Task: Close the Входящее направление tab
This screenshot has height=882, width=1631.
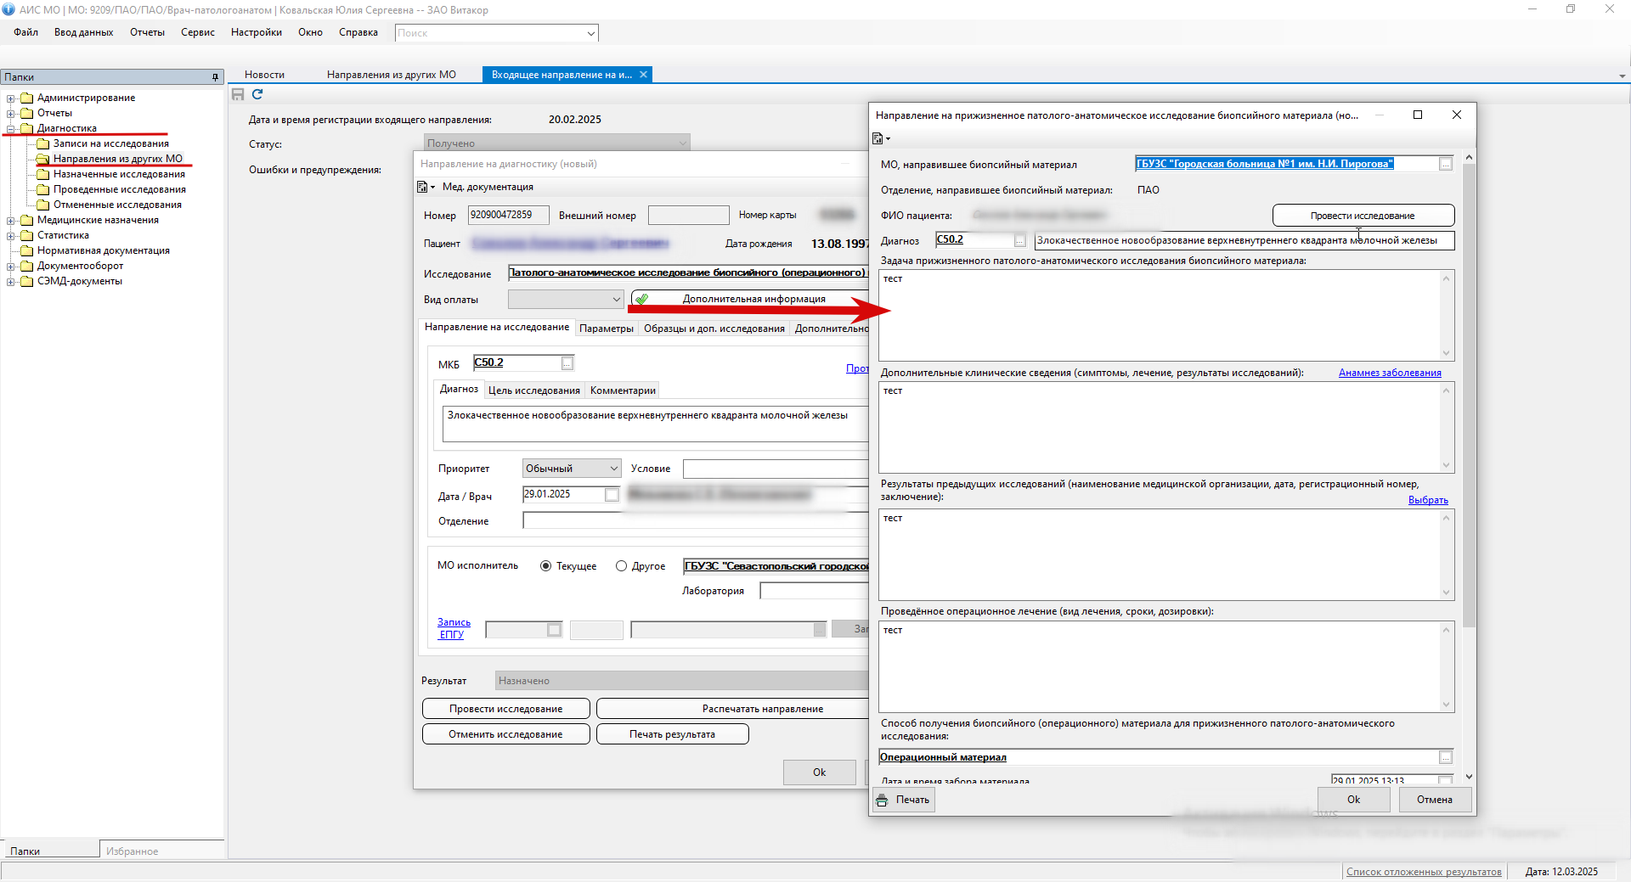Action: pyautogui.click(x=644, y=75)
